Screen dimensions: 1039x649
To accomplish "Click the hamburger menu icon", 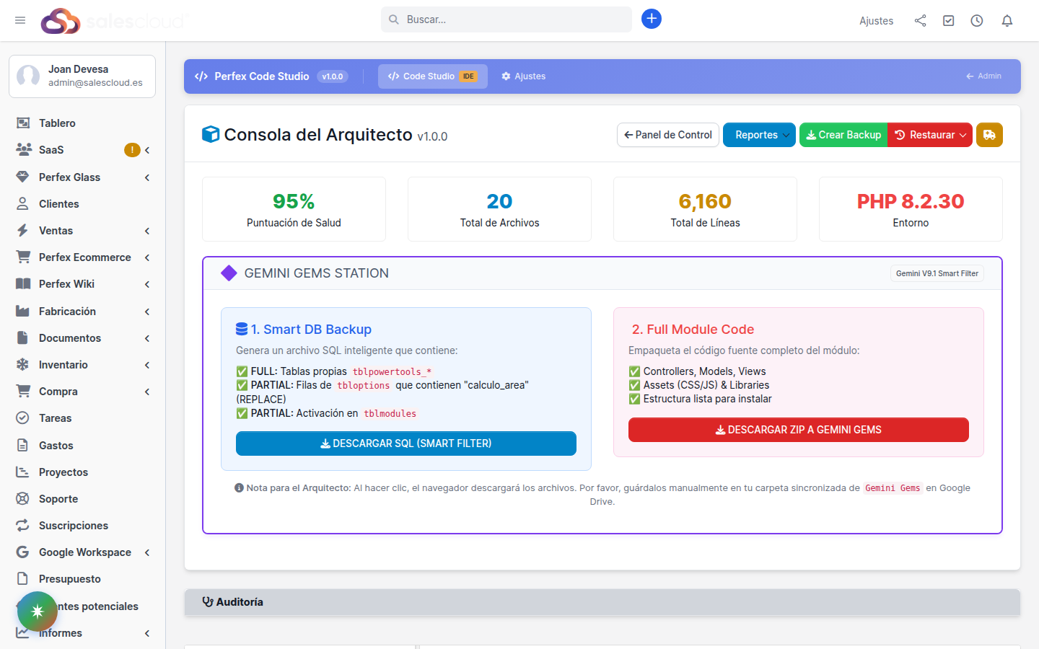I will point(20,20).
